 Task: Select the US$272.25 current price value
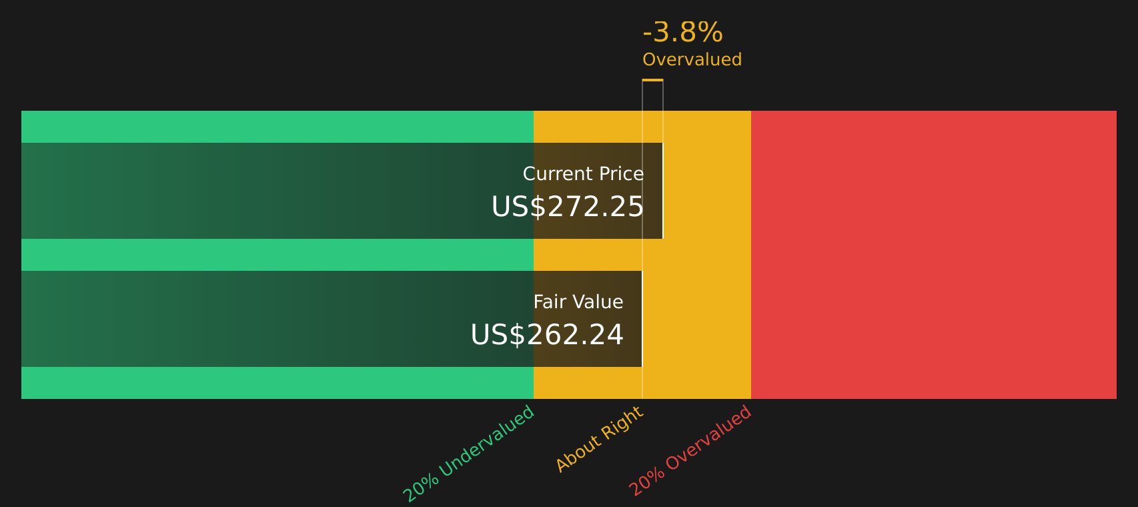point(568,207)
